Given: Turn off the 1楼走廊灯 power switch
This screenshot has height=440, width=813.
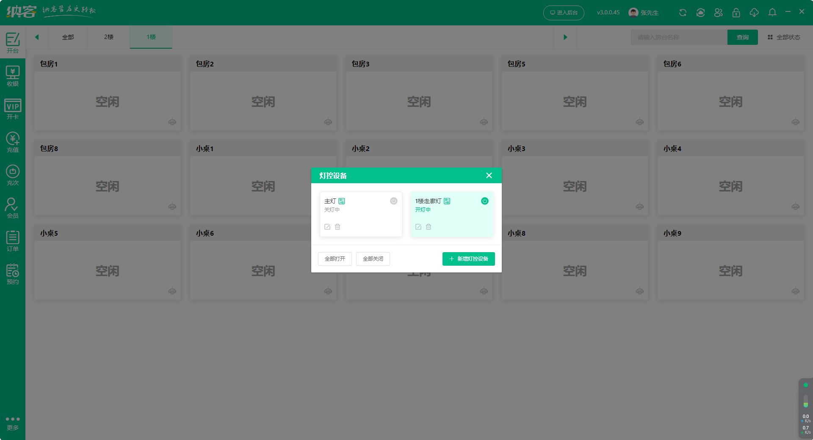Looking at the screenshot, I should click(x=485, y=201).
